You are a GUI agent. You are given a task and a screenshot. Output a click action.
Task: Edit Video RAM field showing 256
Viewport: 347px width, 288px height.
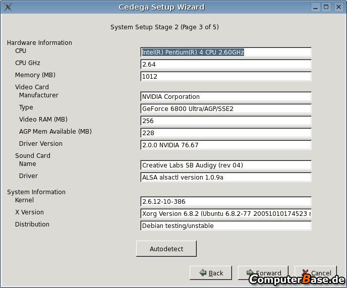click(x=226, y=121)
